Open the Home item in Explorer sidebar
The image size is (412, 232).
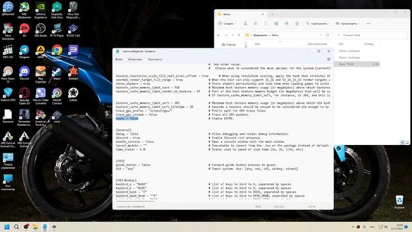tap(229, 44)
